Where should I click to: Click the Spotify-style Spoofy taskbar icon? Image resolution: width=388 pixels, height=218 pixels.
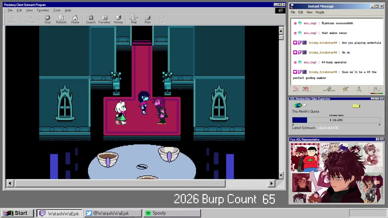[148, 213]
